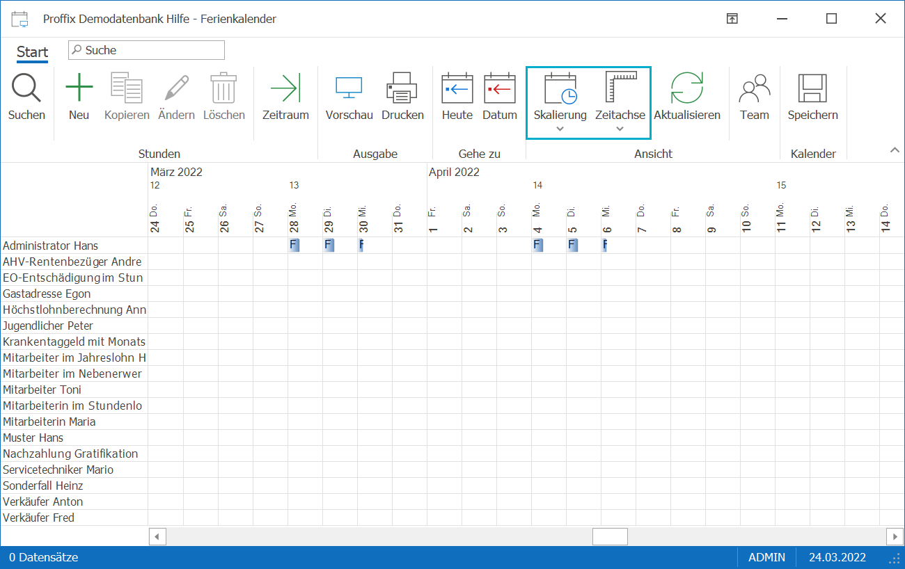This screenshot has height=569, width=905.
Task: Click the ADMIN user in status bar
Action: pyautogui.click(x=767, y=557)
